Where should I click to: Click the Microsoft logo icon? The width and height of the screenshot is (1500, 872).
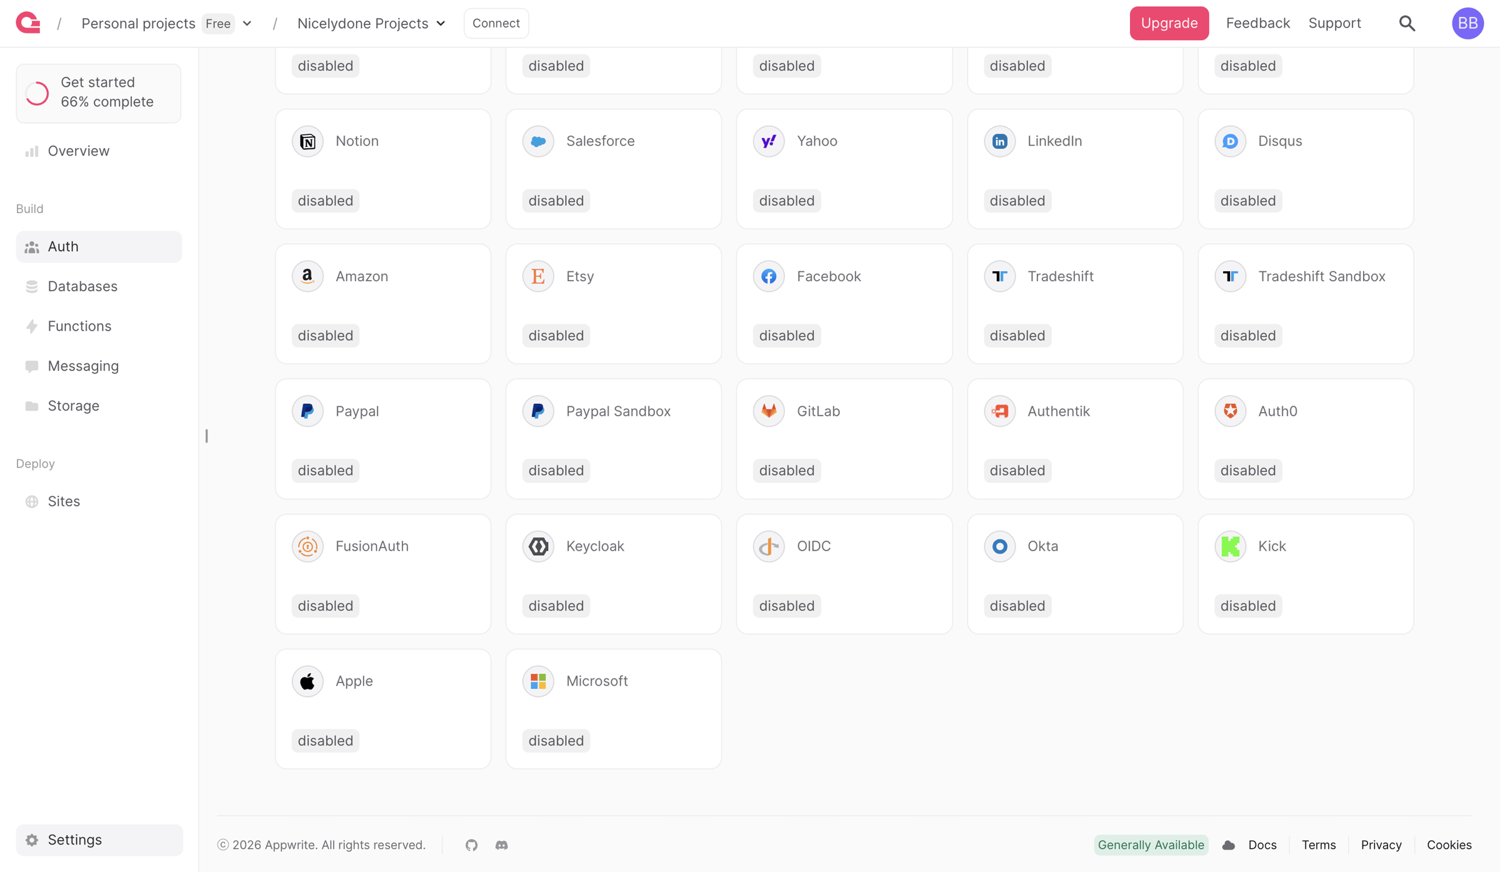(538, 681)
